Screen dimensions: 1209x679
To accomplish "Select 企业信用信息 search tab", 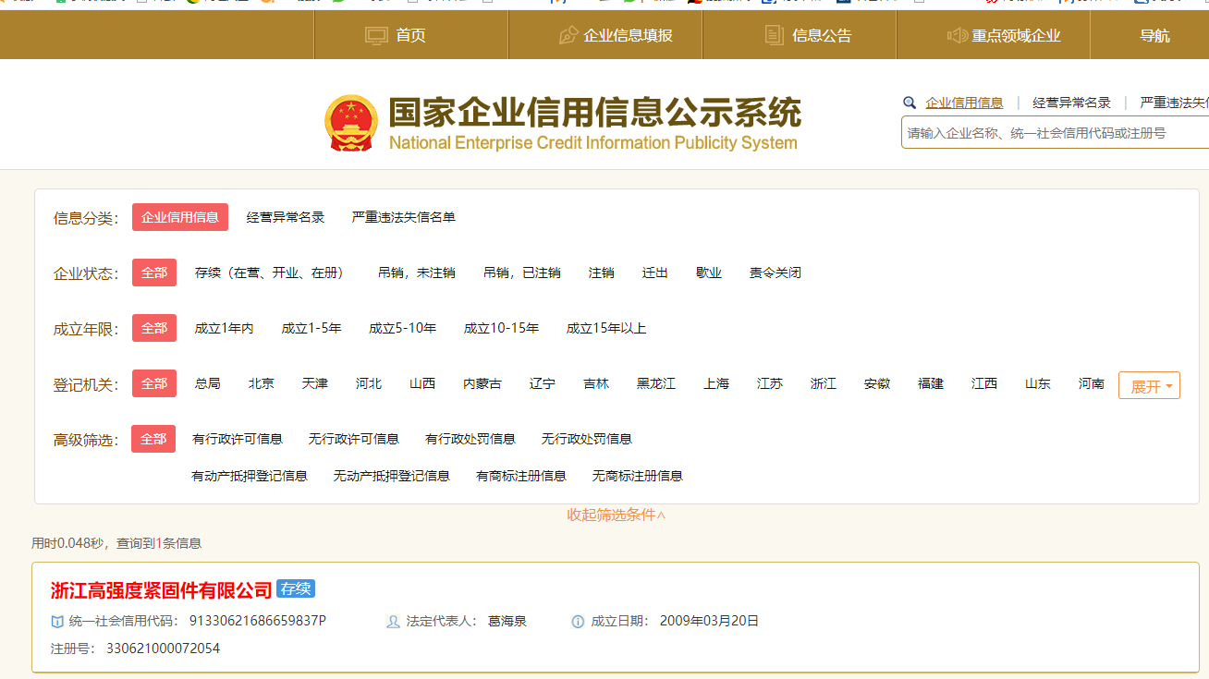I will click(964, 103).
